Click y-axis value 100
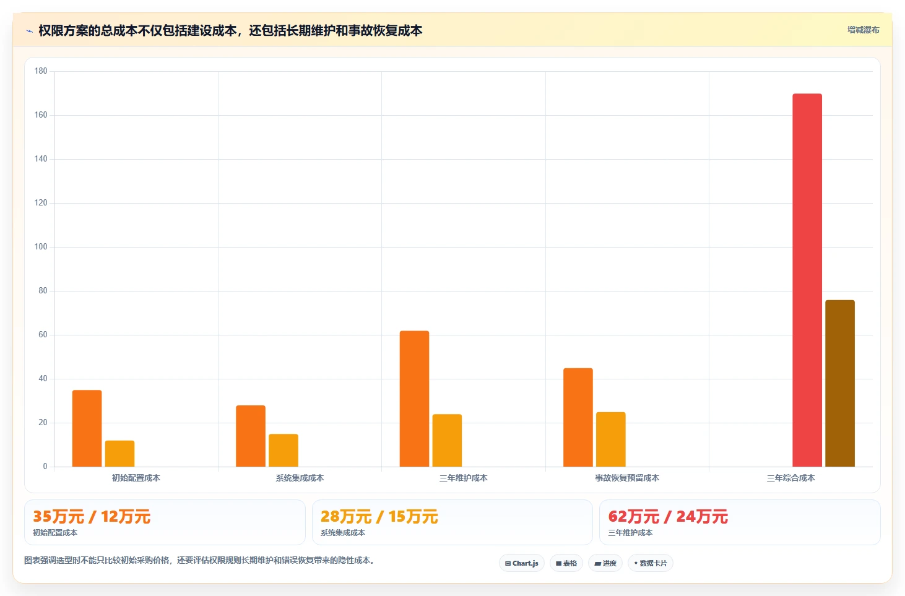 pyautogui.click(x=41, y=247)
